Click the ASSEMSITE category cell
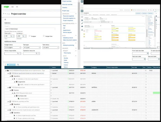The image size is (161, 122). point(95,110)
